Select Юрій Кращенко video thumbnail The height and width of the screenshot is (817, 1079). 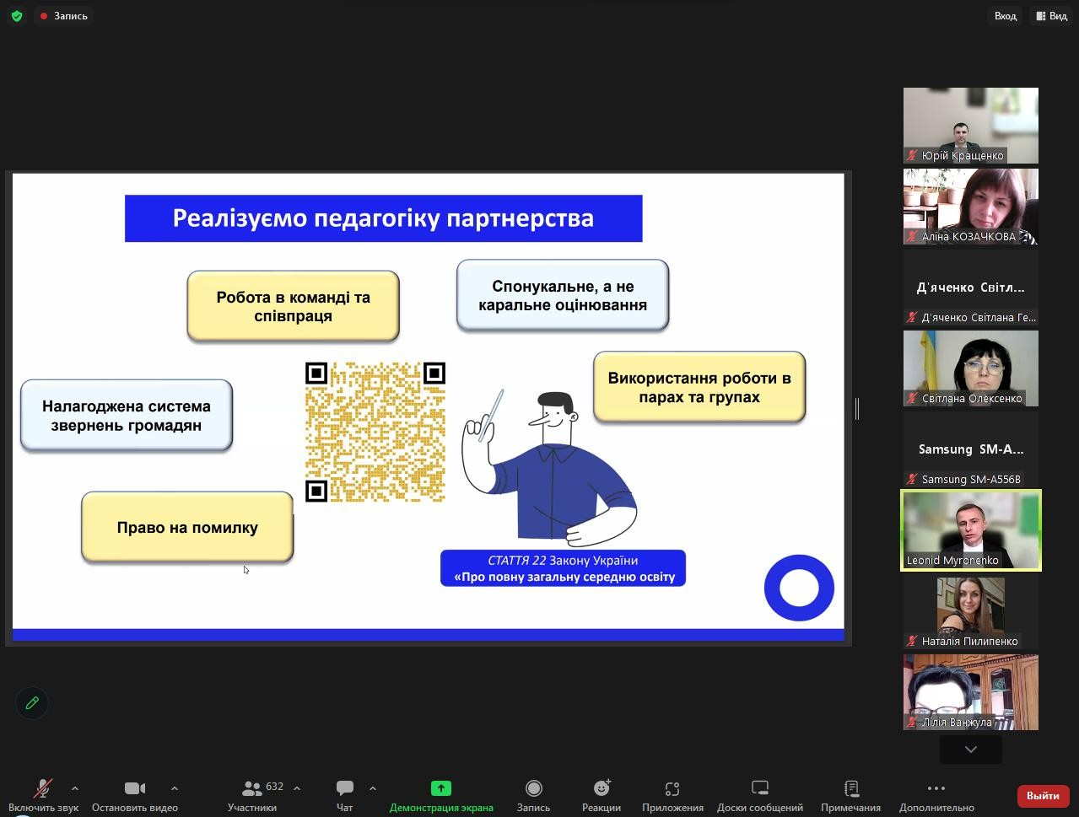[x=971, y=126]
